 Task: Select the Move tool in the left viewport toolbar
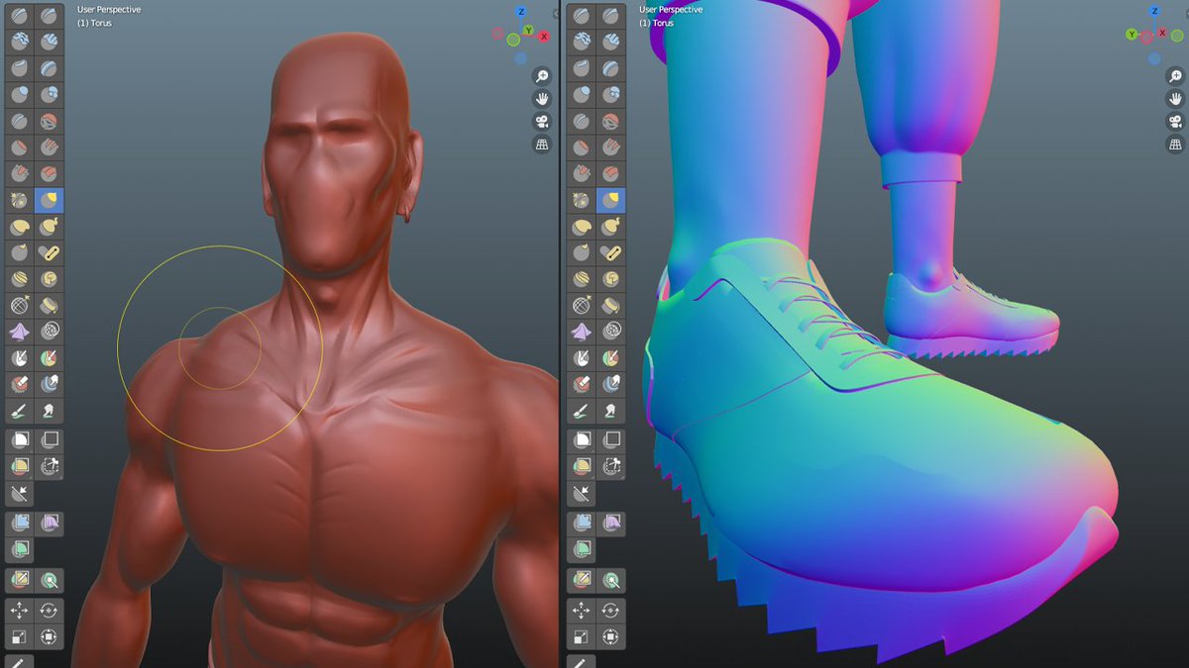[x=19, y=611]
